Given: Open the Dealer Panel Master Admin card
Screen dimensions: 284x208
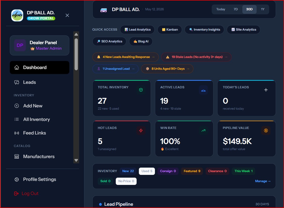Looking at the screenshot, I should pyautogui.click(x=39, y=45).
